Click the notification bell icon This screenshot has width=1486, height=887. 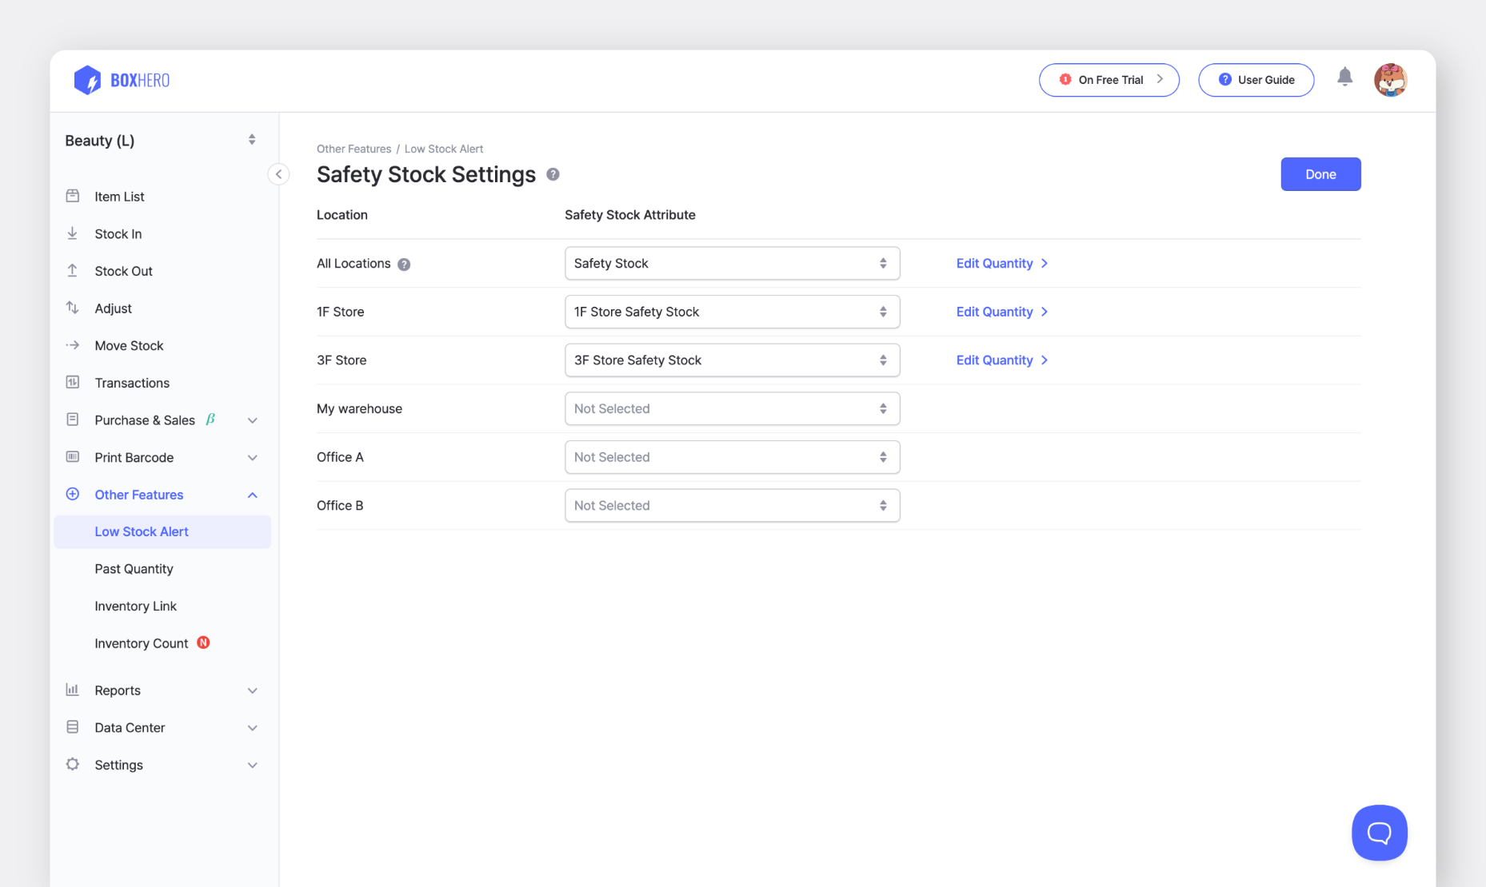coord(1344,77)
